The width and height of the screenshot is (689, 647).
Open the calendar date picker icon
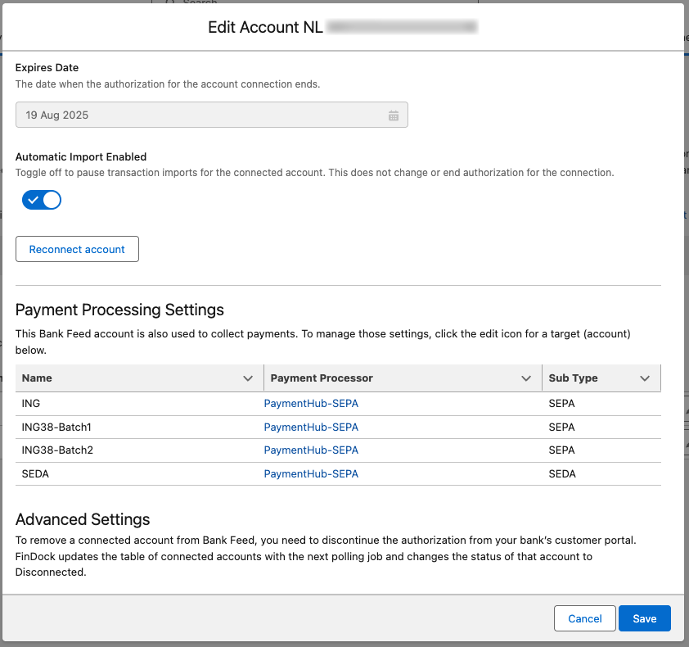[394, 115]
